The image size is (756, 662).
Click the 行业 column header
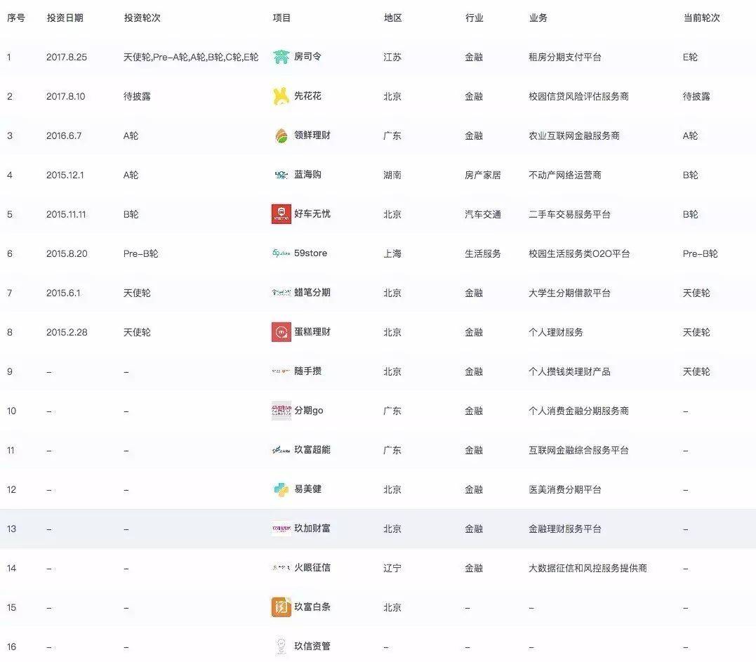coord(474,18)
